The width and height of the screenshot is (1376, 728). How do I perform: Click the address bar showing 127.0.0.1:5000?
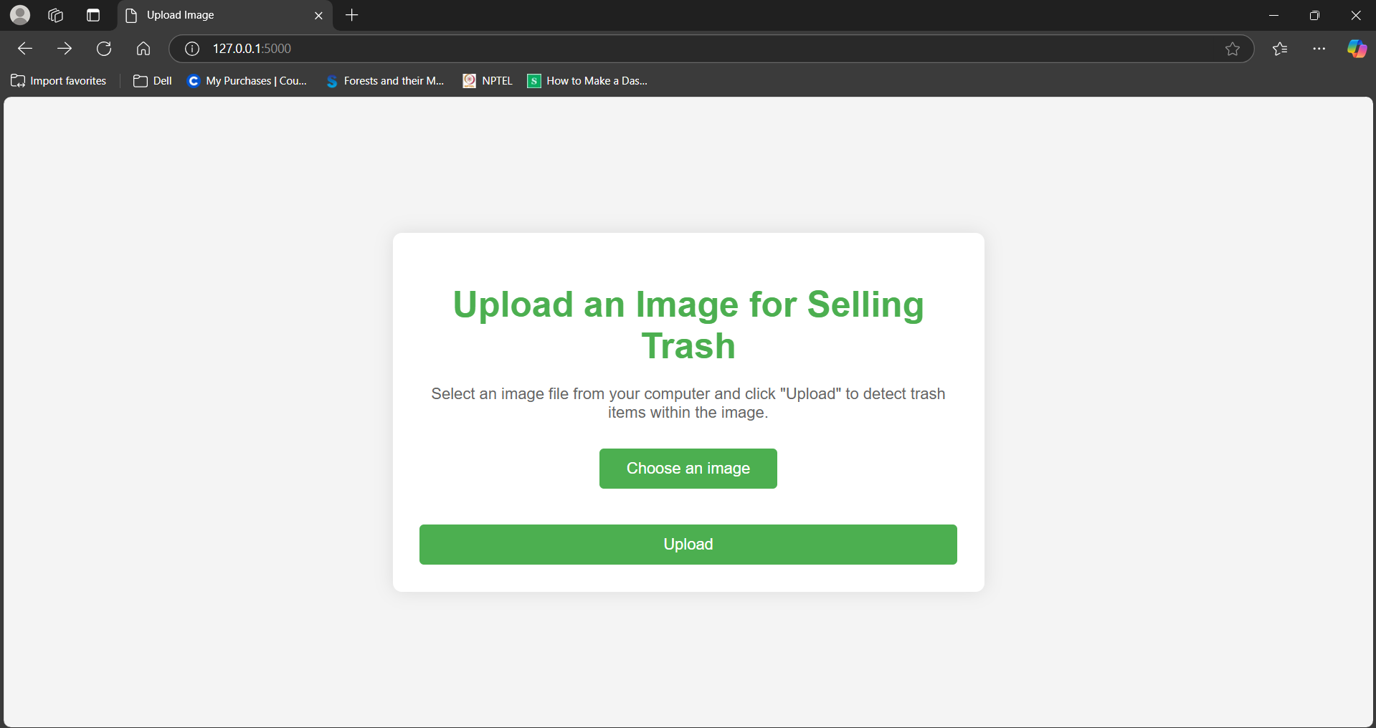(x=711, y=49)
